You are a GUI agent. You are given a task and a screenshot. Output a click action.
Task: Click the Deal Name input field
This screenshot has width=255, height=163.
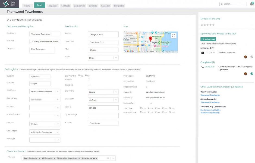(x=45, y=34)
